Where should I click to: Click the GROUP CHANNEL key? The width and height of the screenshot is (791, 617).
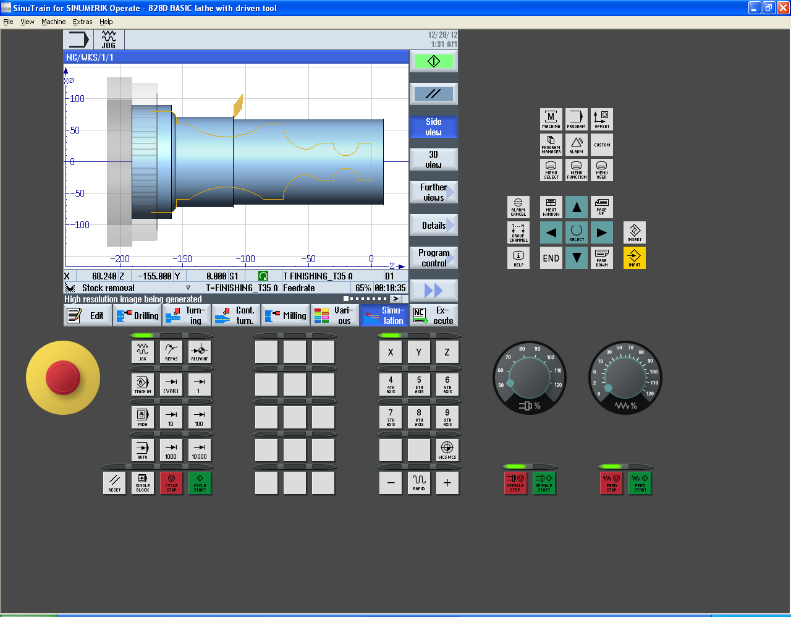[518, 232]
